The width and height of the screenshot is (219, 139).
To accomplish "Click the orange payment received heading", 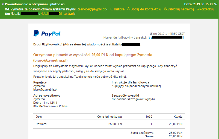I will (93, 57).
